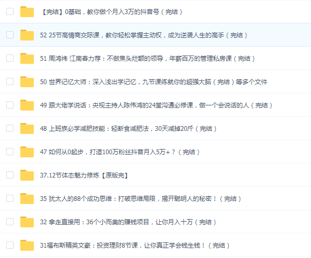Viewport: 311px width, 258px height.
Task: Tick checkbox next to 52 25节高情商交际课
Action: pos(10,35)
